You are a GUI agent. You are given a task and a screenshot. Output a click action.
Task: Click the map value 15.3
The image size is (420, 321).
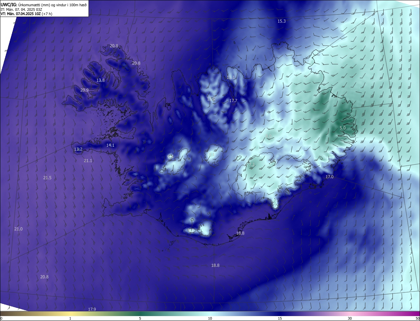pyautogui.click(x=282, y=21)
